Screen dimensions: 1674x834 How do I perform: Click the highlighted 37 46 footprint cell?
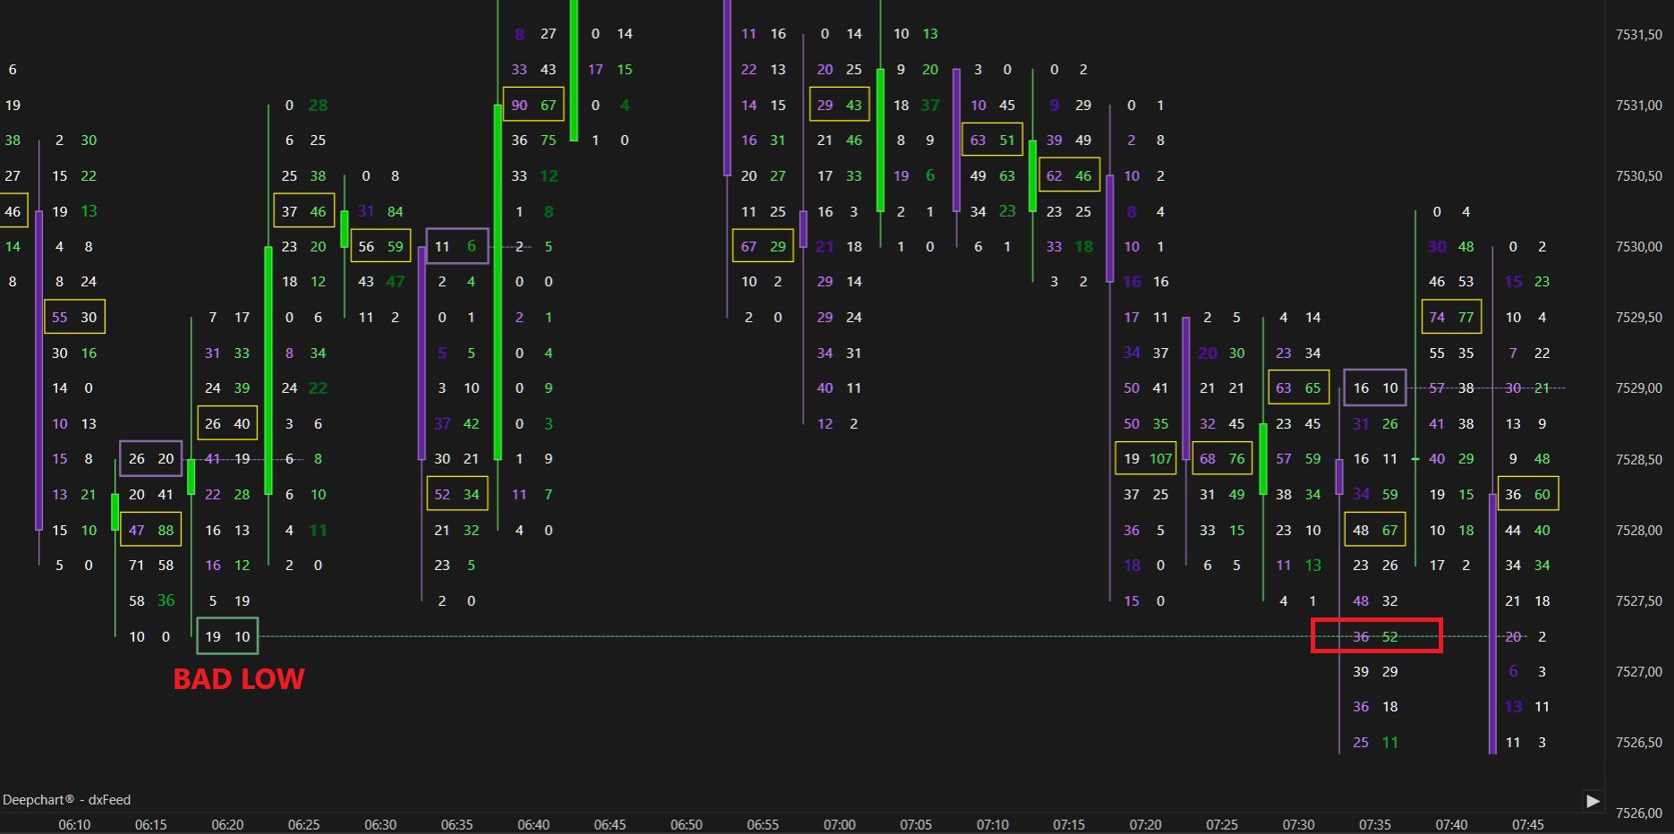click(304, 211)
